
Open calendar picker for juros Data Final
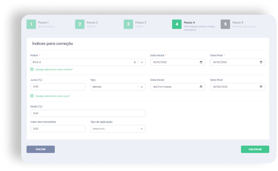(x=261, y=87)
